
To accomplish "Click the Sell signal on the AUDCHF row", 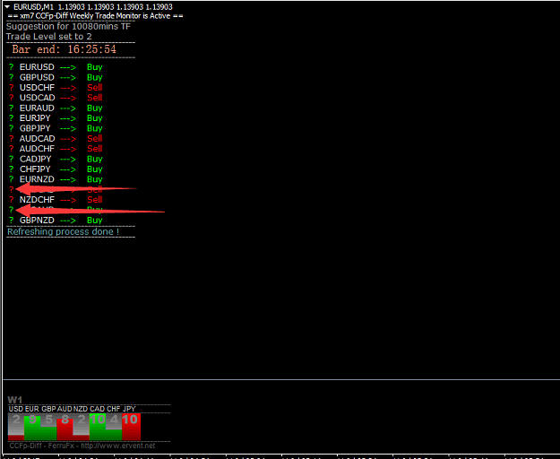I will [x=95, y=149].
